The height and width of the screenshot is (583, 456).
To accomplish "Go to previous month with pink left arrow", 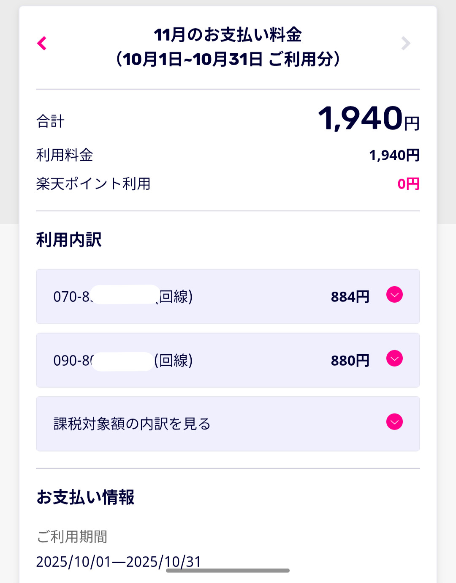I will point(42,43).
